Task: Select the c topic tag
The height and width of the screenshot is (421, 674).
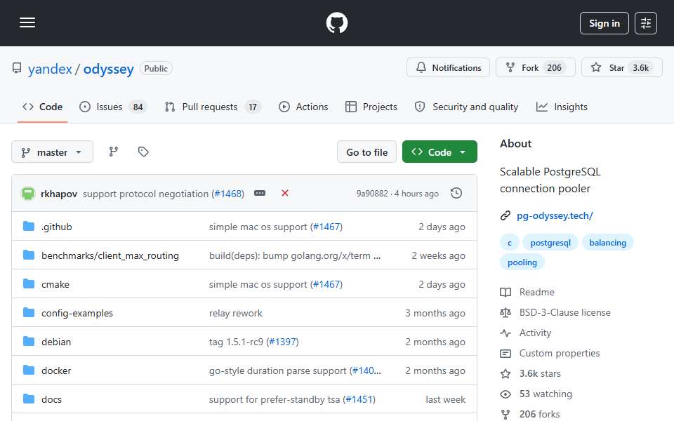Action: pyautogui.click(x=510, y=243)
